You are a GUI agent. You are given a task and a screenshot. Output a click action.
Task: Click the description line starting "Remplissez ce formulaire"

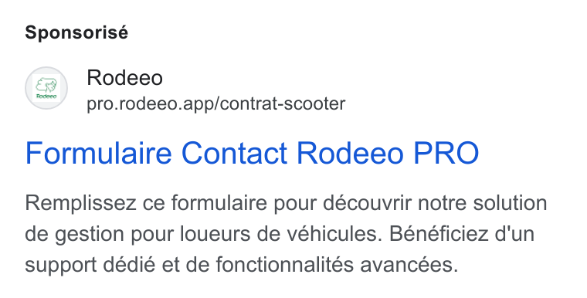[x=286, y=203]
